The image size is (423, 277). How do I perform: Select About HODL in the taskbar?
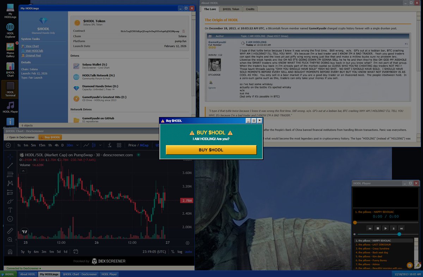[27, 274]
